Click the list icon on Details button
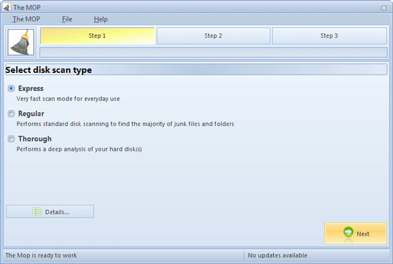Viewport: 393px width, 264px height. [37, 212]
